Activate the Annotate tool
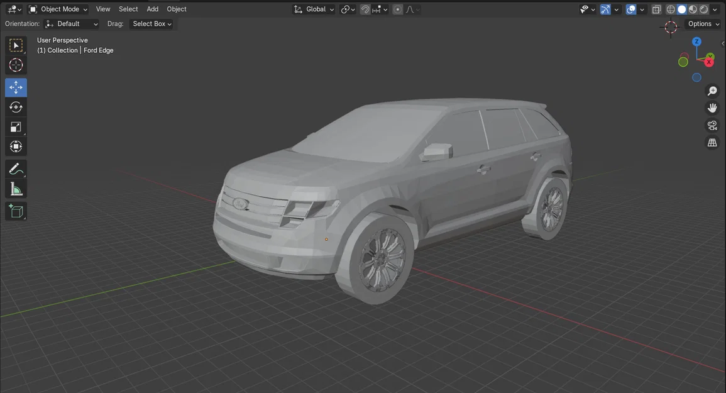Image resolution: width=726 pixels, height=393 pixels. pyautogui.click(x=16, y=169)
